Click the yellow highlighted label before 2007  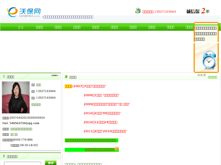pyautogui.click(x=68, y=86)
